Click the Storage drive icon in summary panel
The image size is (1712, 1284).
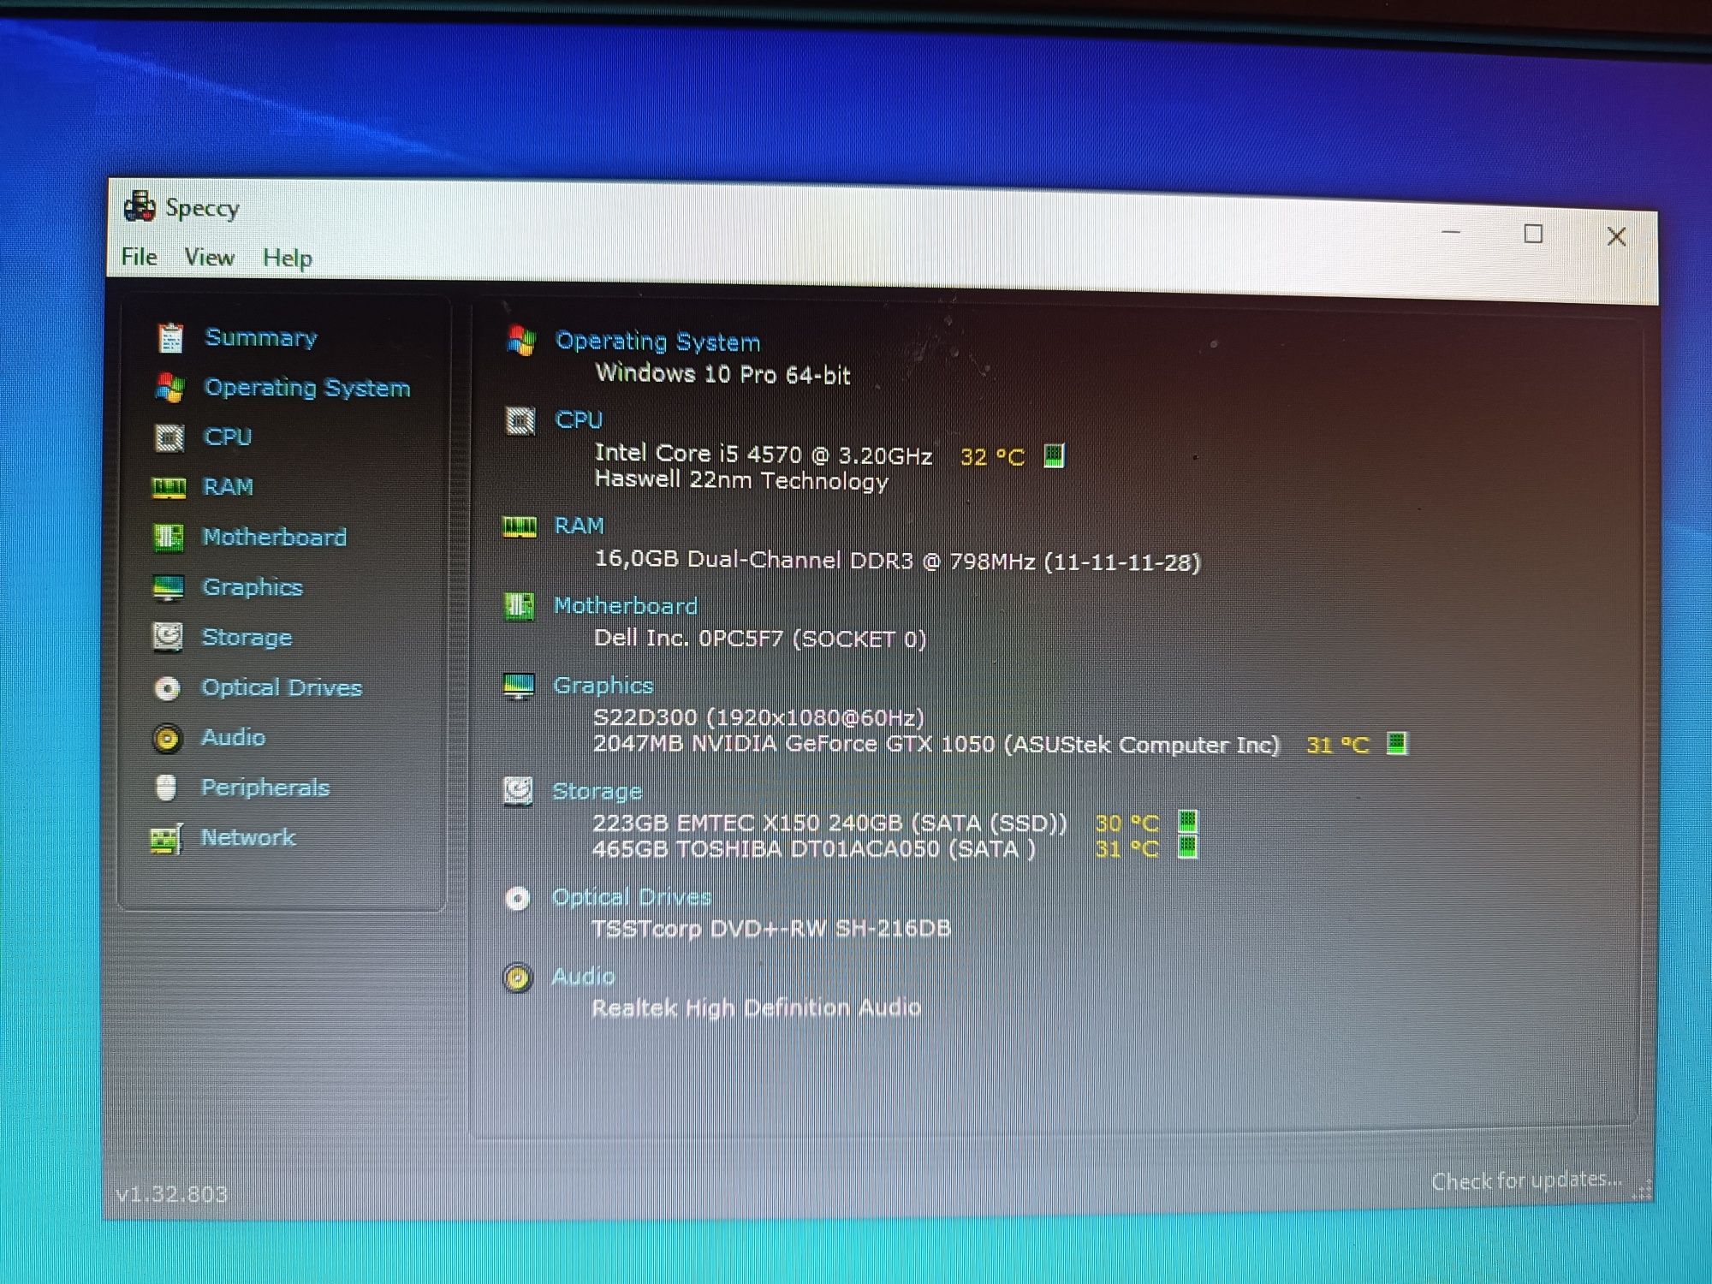pyautogui.click(x=518, y=791)
